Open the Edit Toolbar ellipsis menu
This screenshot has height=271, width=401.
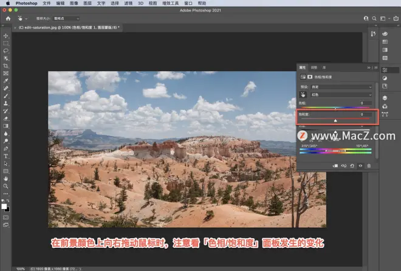pos(5,194)
